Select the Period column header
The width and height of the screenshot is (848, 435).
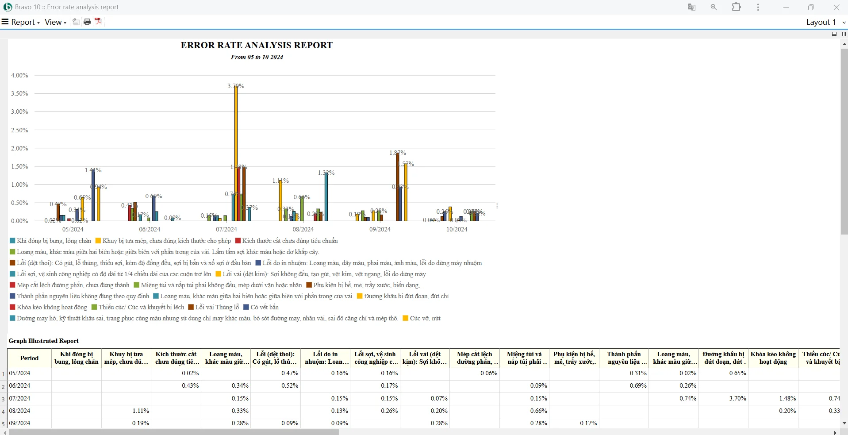click(x=29, y=358)
